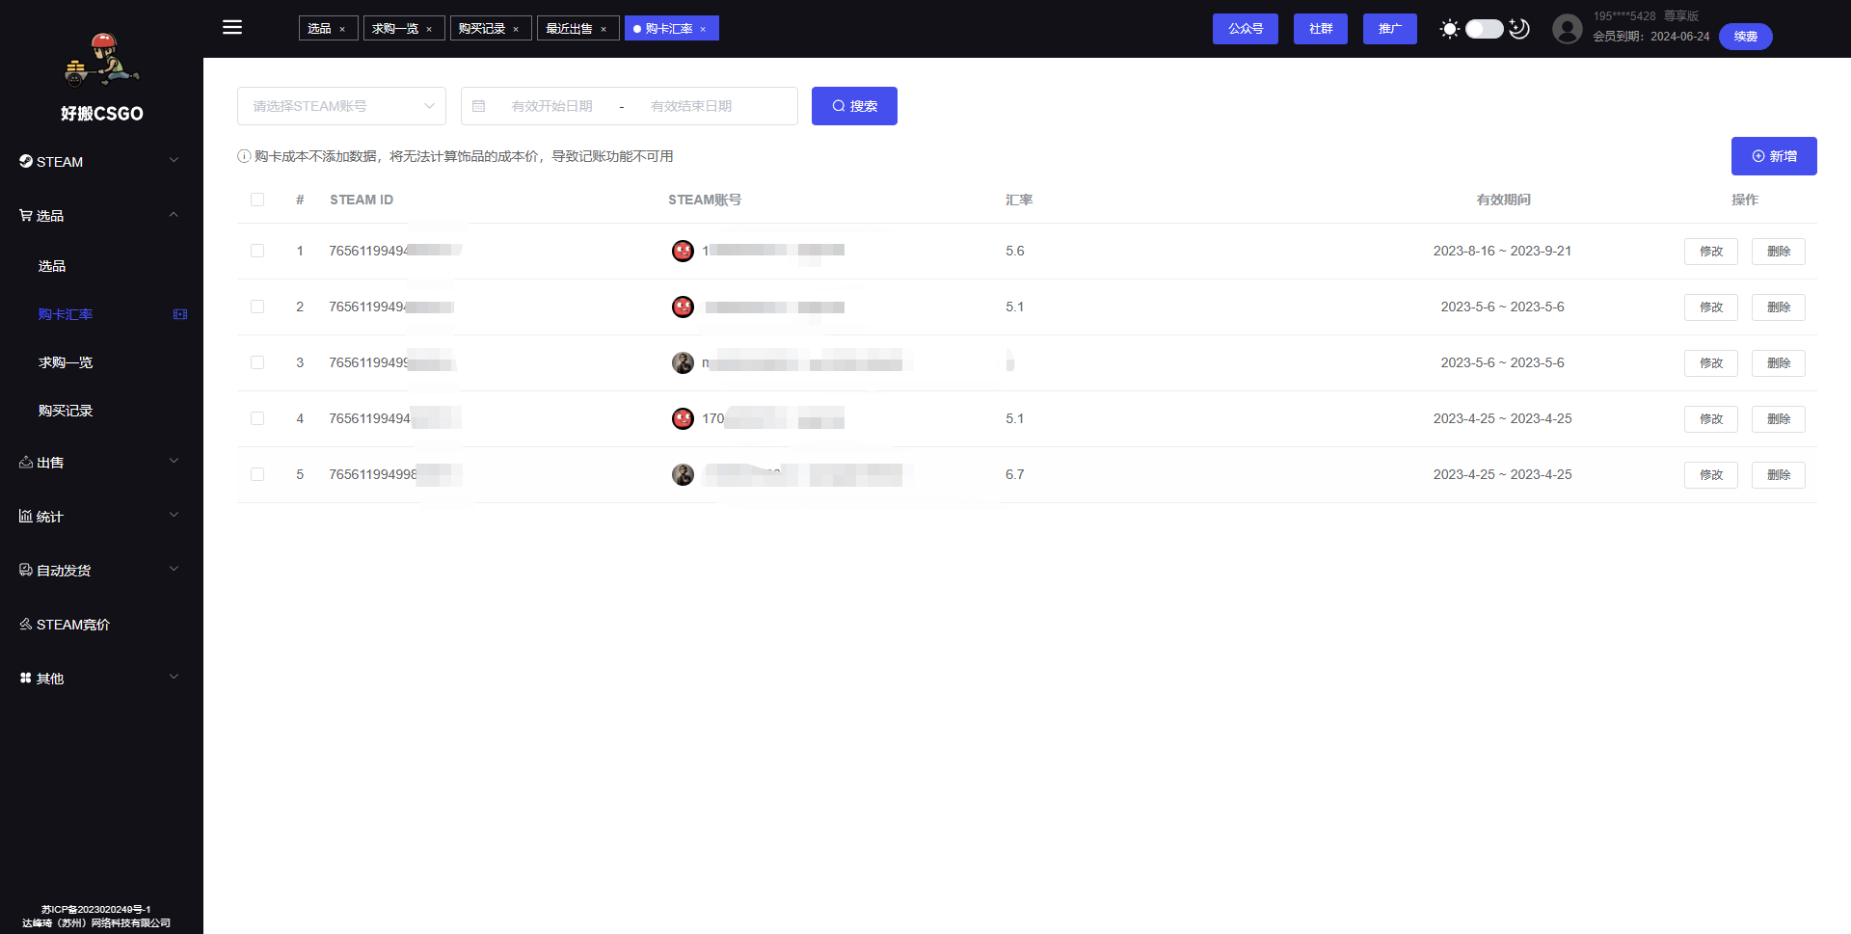Click the avatar in row 3 STEAM账号

coord(683,362)
